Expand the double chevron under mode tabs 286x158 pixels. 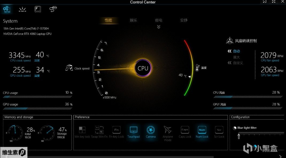point(159,27)
